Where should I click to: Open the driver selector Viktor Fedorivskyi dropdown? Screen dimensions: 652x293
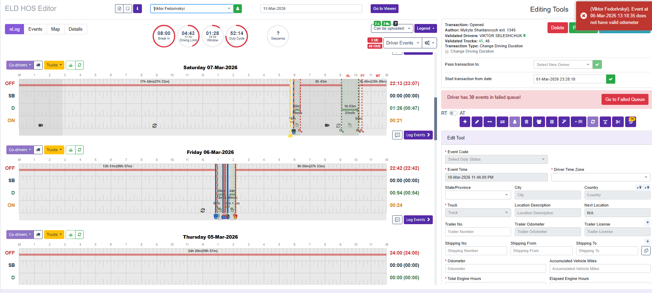pos(192,8)
